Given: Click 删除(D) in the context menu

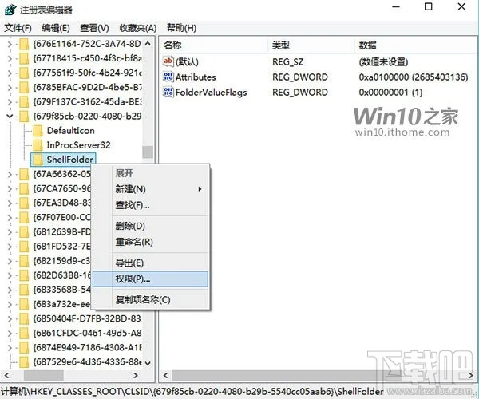Looking at the screenshot, I should click(130, 226).
